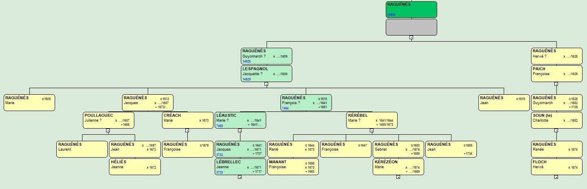Select Hervé FLOCH box
587x189 pixels.
556,167
